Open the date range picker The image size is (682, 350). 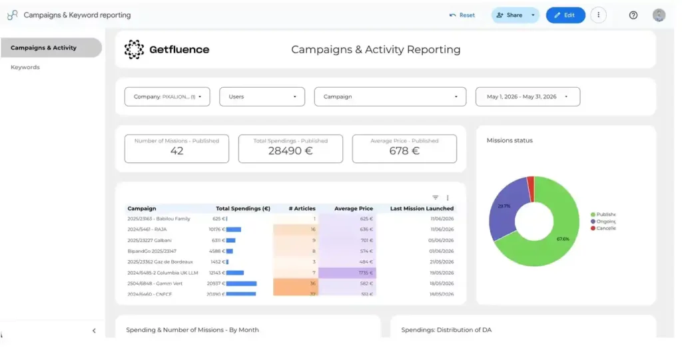(x=527, y=96)
